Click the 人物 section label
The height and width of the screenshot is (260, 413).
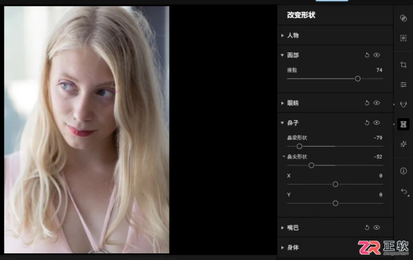(x=293, y=36)
